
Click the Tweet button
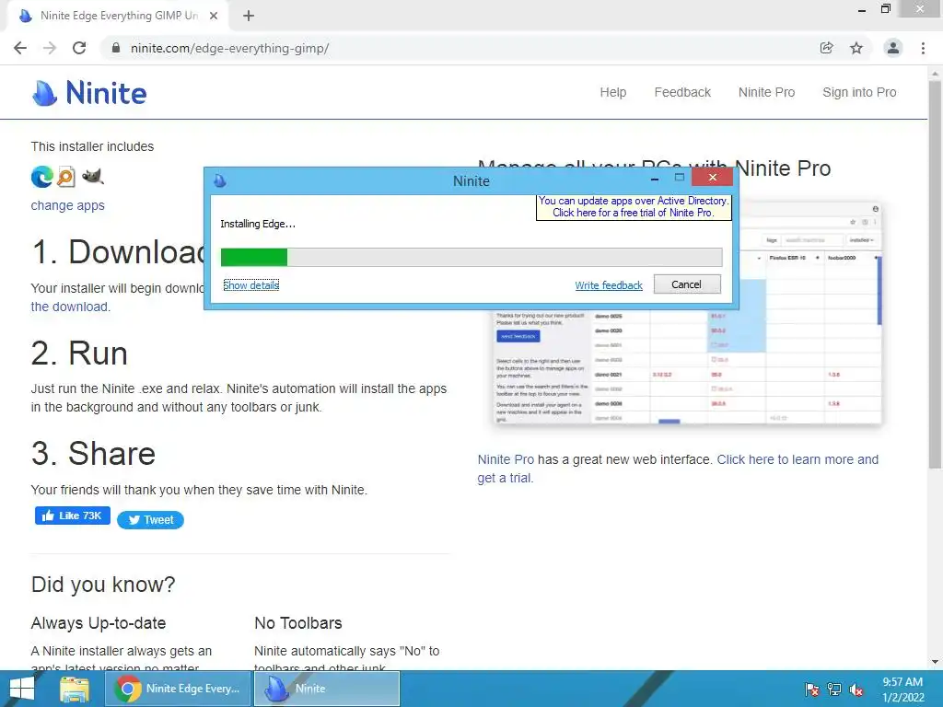(150, 520)
